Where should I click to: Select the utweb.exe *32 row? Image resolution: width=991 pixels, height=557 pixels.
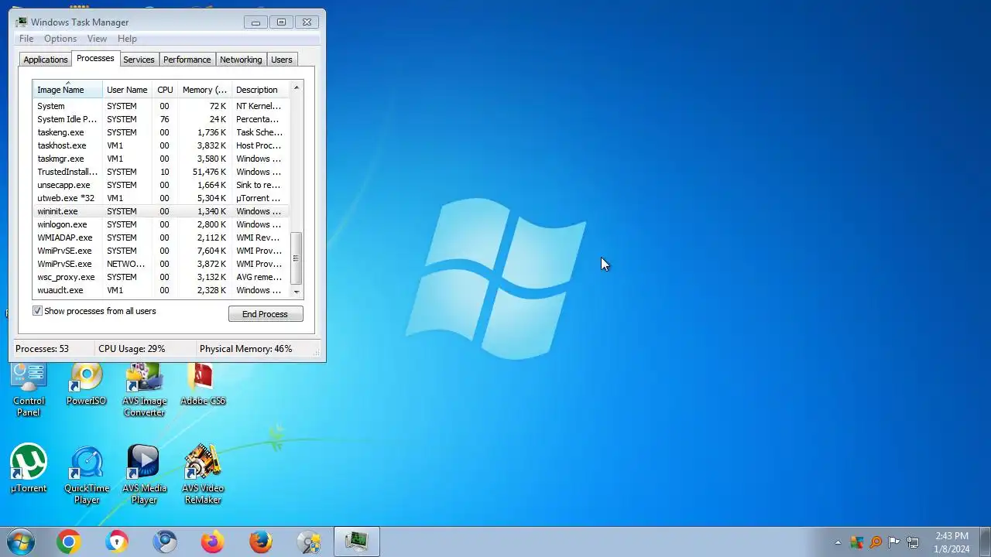point(161,198)
